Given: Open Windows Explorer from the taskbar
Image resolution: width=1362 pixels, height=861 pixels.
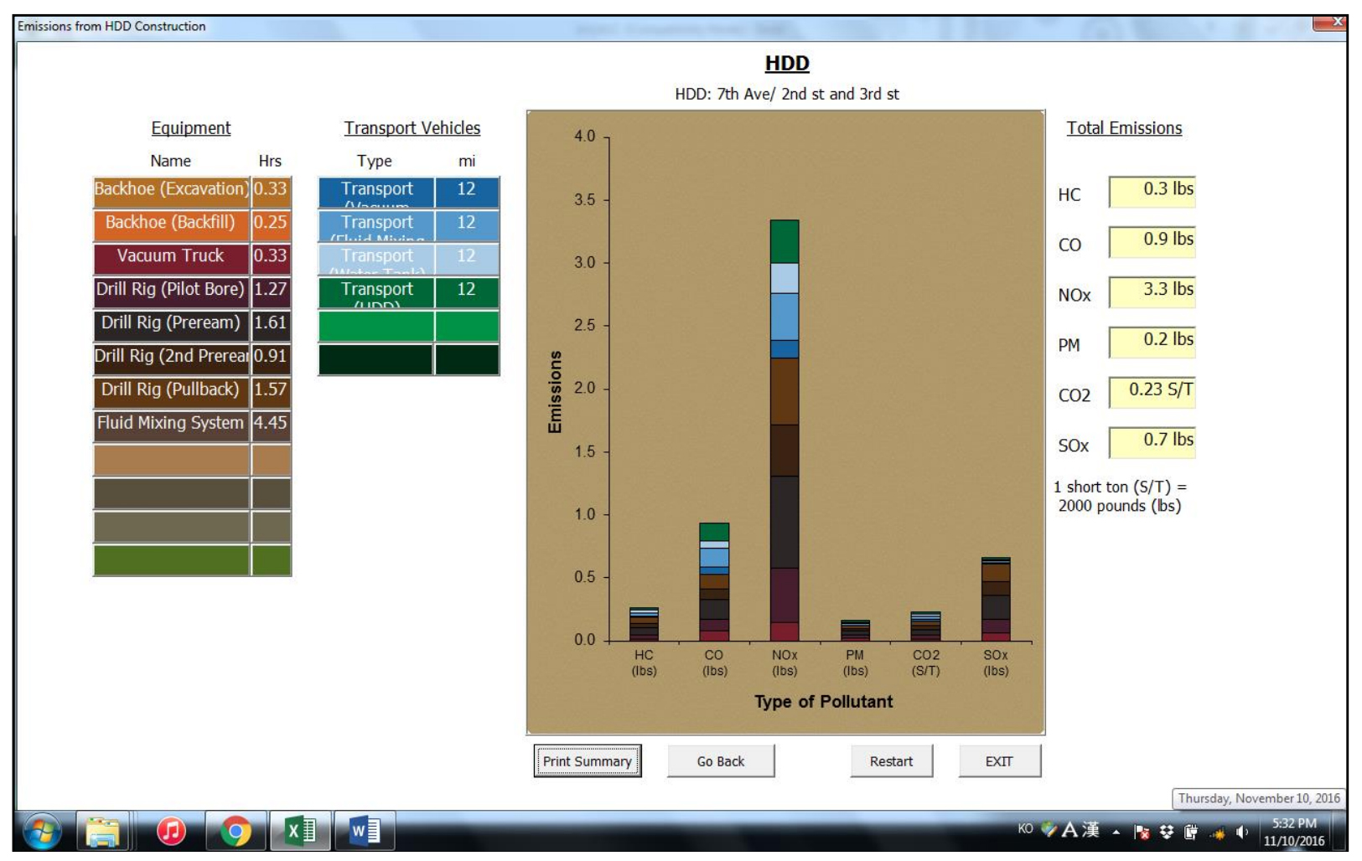Looking at the screenshot, I should (103, 832).
